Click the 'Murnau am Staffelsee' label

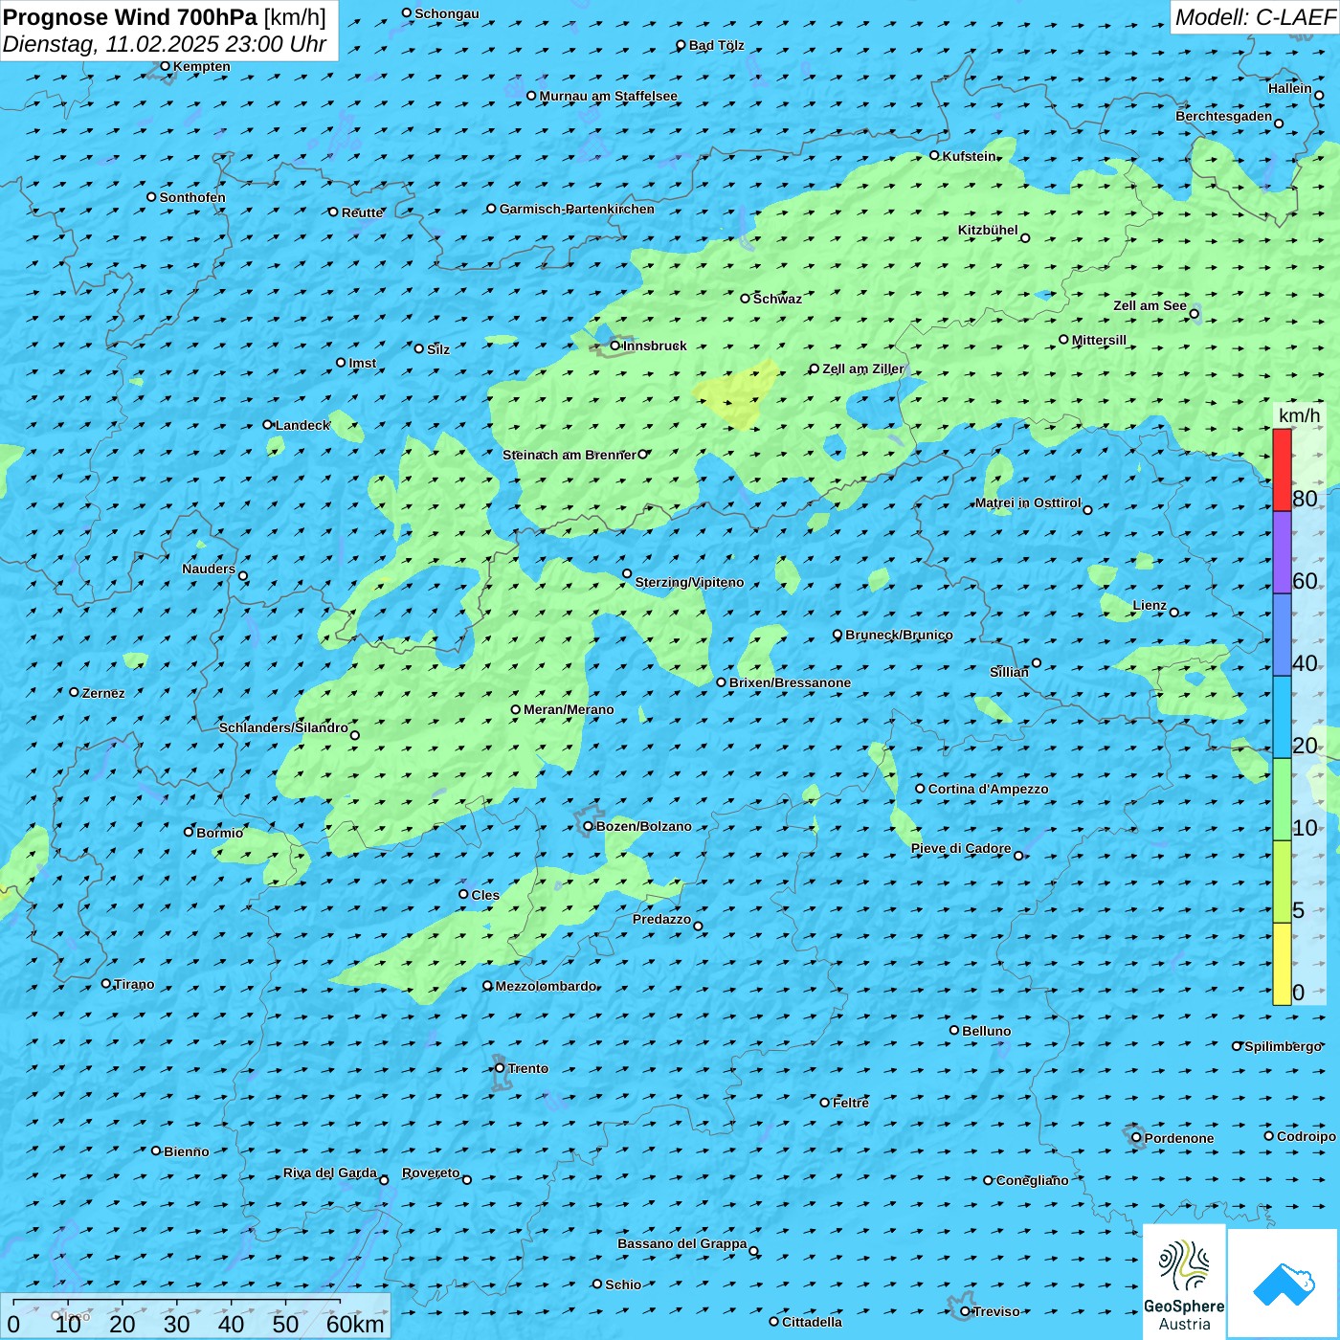tap(608, 96)
